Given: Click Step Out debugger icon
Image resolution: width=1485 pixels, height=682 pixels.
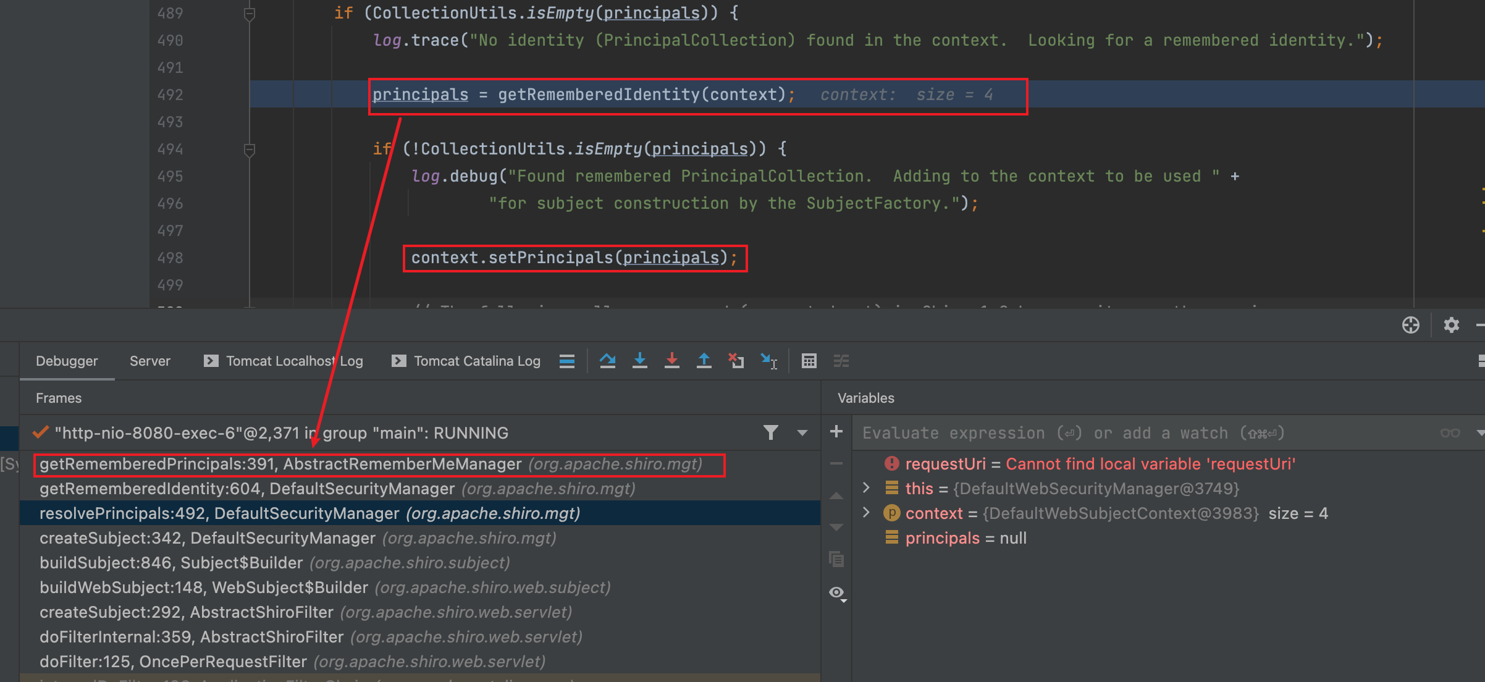Looking at the screenshot, I should pos(704,361).
